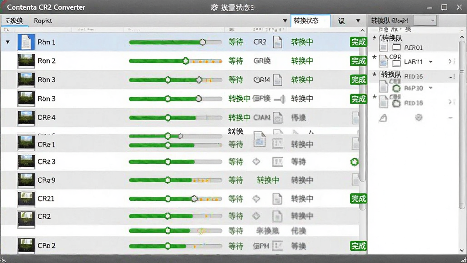Open the image-frame icon in the CRe 3 row
The height and width of the screenshot is (263, 467).
coord(278,162)
